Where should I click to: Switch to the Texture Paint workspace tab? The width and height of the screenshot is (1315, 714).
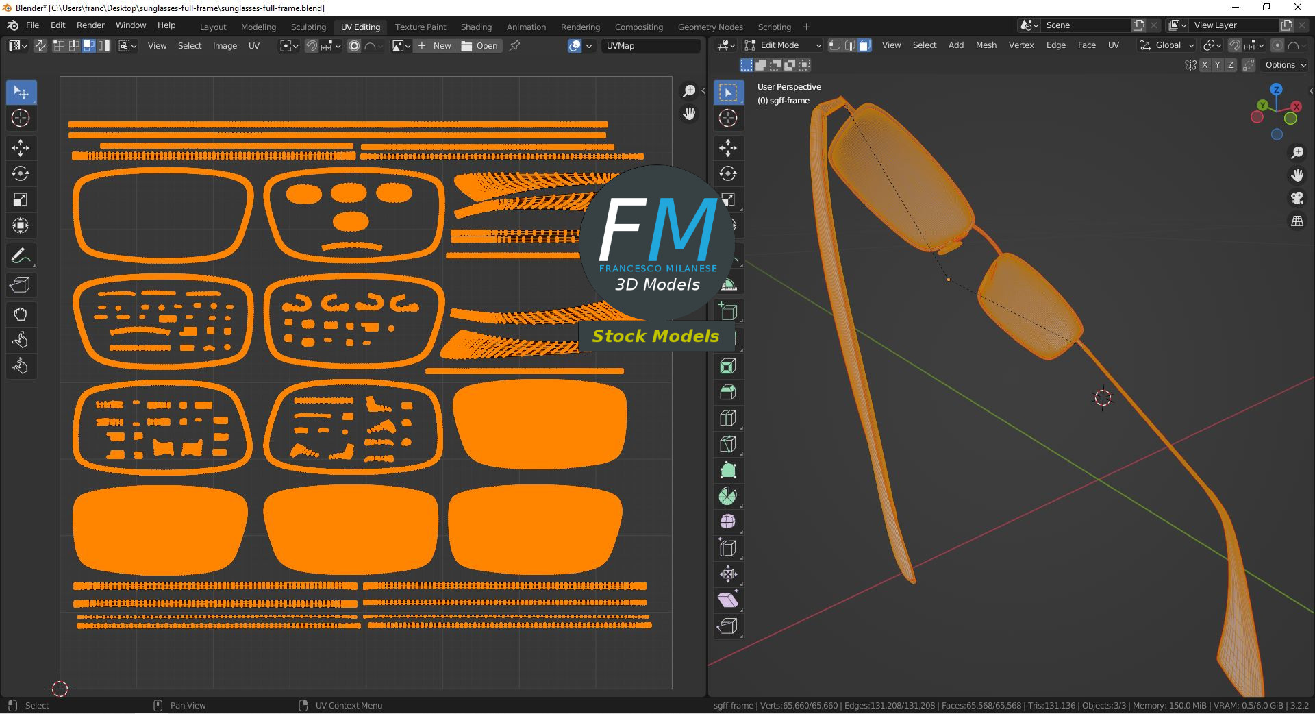(x=420, y=27)
